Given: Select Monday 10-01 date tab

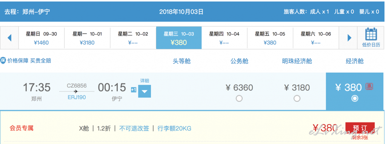Looking at the screenshot, I should (87, 38).
